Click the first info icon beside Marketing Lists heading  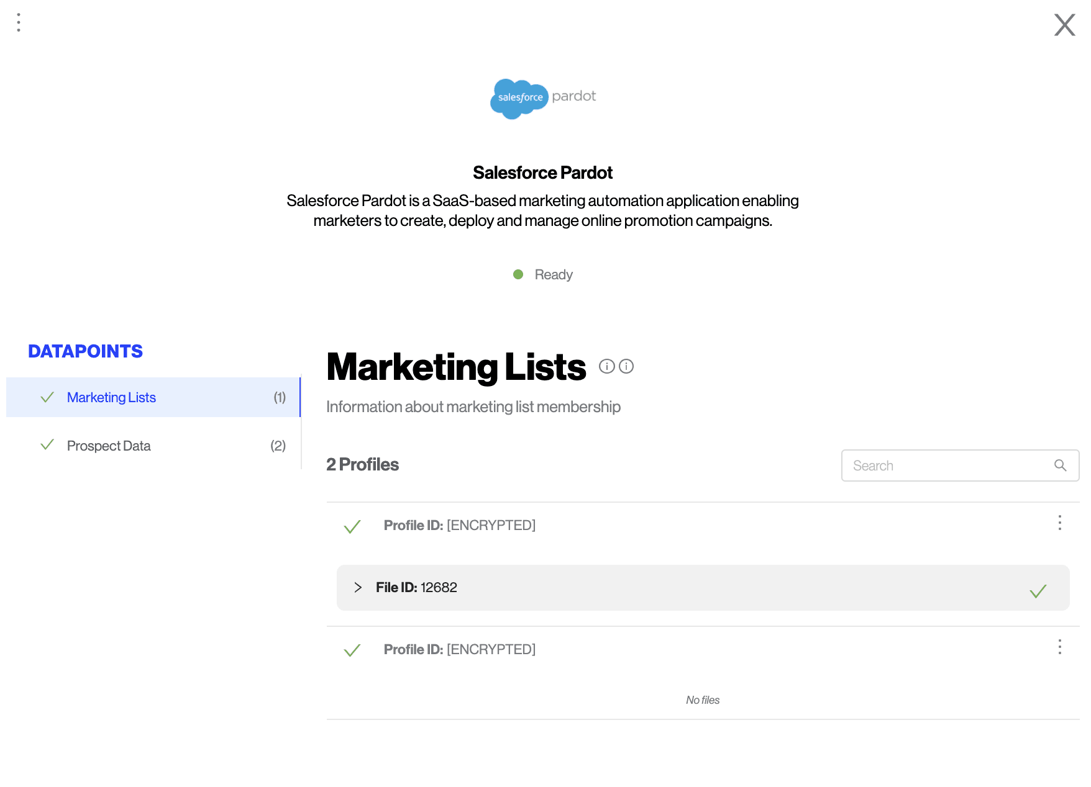[x=606, y=366]
